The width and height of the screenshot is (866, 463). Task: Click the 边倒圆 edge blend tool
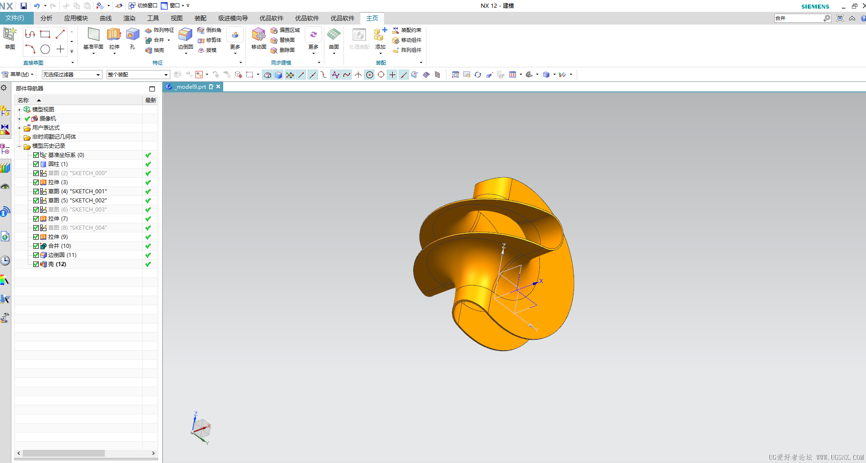click(x=185, y=39)
